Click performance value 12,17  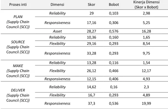tap(146, 71)
